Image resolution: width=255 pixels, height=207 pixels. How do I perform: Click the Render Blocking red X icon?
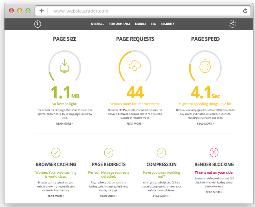point(214,152)
